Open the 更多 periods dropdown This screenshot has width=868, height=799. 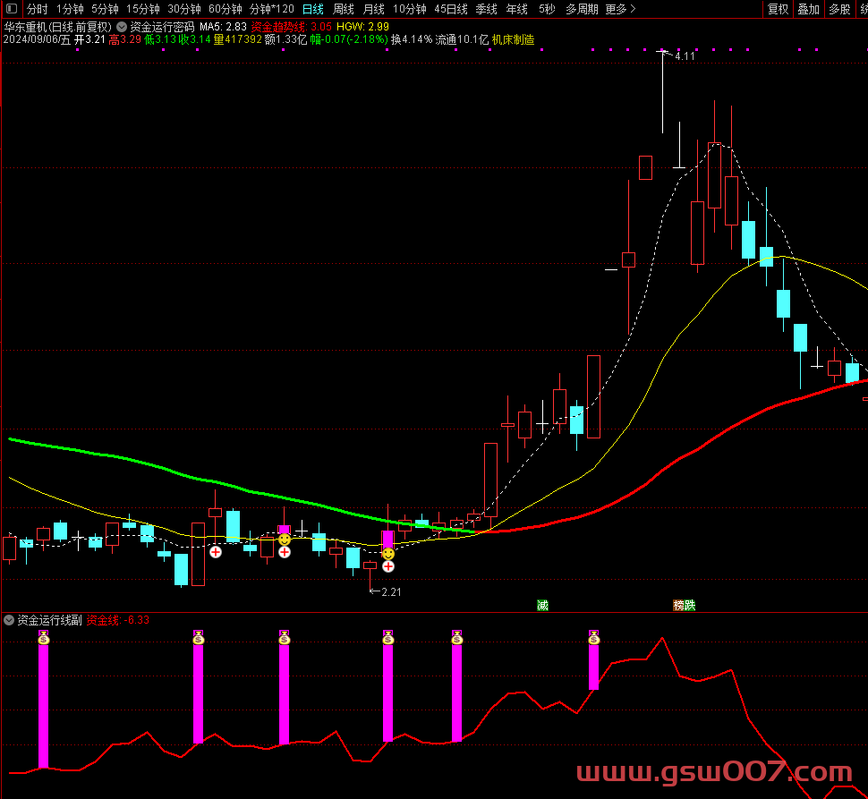coord(620,9)
